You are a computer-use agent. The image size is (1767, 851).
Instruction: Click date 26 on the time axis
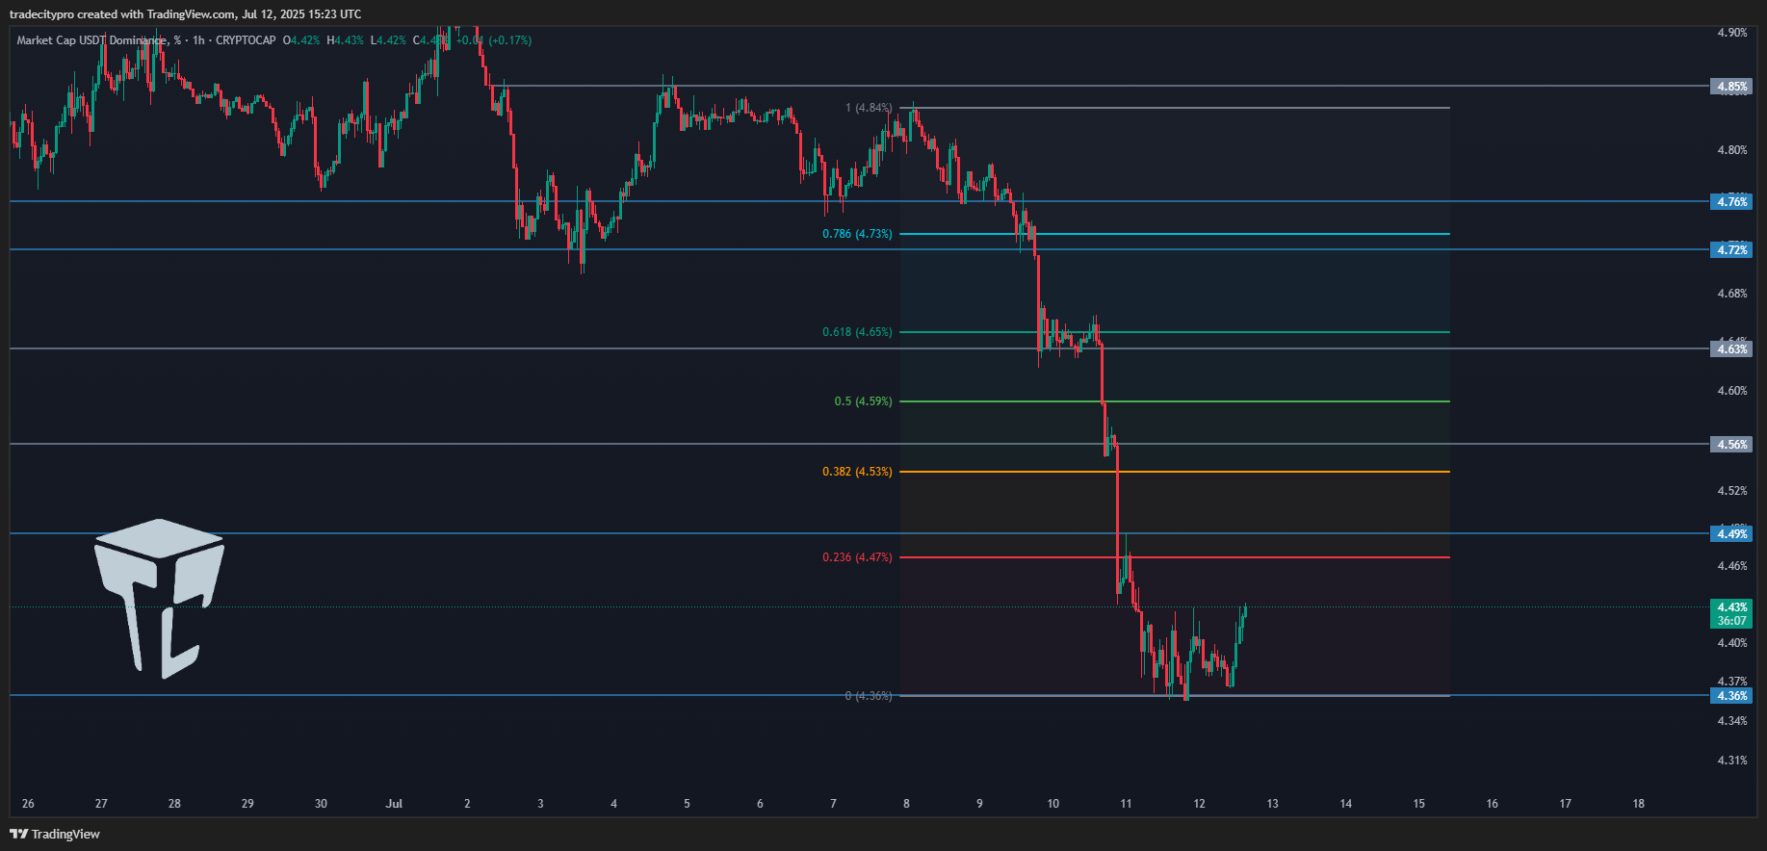click(x=28, y=803)
